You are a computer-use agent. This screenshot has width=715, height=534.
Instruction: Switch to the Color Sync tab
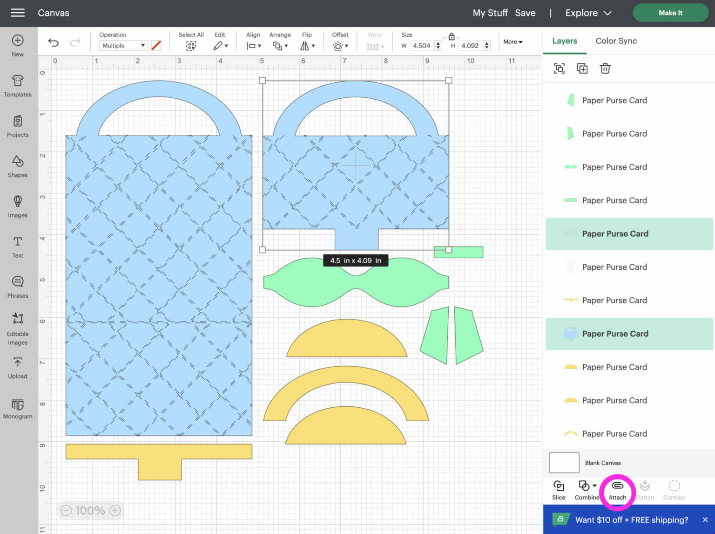(x=616, y=41)
